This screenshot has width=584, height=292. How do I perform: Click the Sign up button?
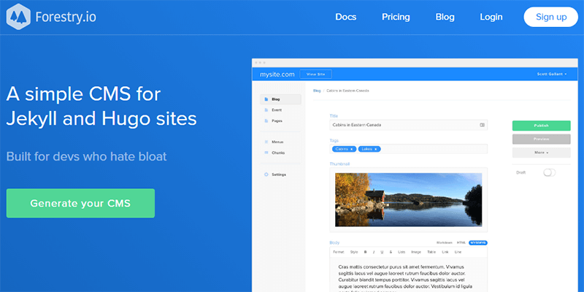(551, 17)
